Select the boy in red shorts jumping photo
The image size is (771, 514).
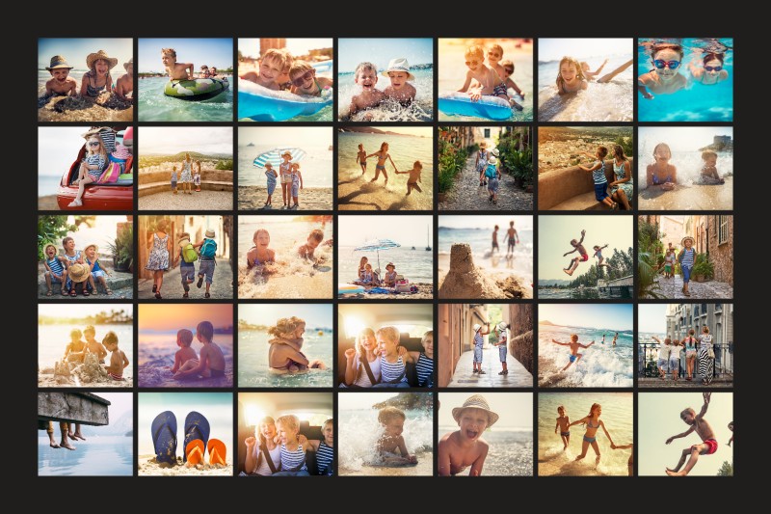(x=684, y=434)
